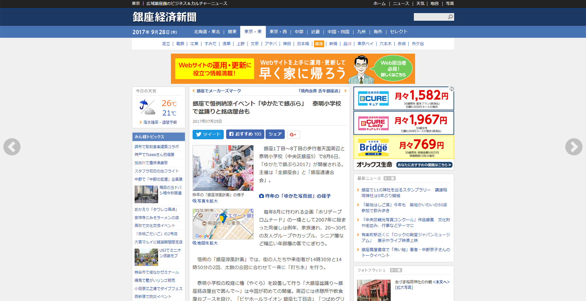Open topic おかえり「タワレコ高崎」
The height and width of the screenshot is (301, 586).
tap(156, 209)
